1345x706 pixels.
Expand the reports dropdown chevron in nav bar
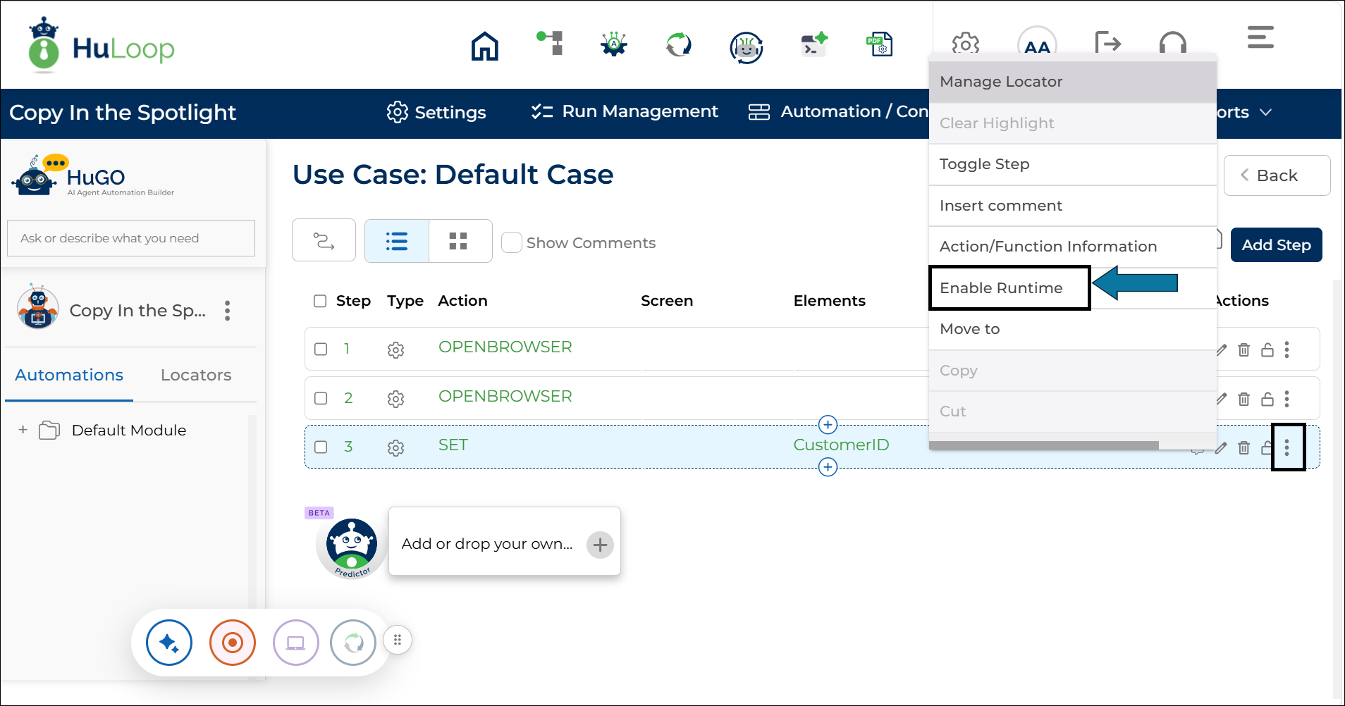[x=1266, y=112]
